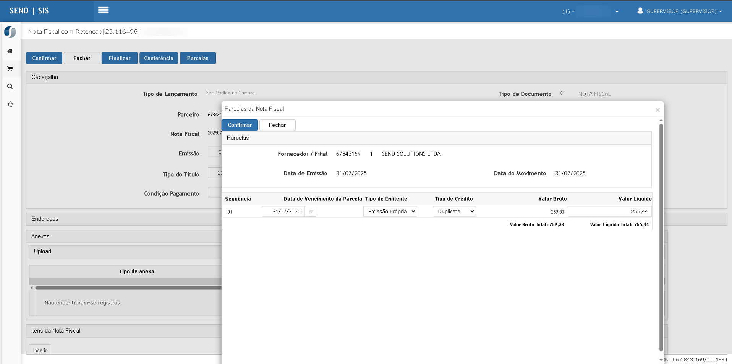732x364 pixels.
Task: Click Tipo de anexo column header
Action: pyautogui.click(x=137, y=271)
